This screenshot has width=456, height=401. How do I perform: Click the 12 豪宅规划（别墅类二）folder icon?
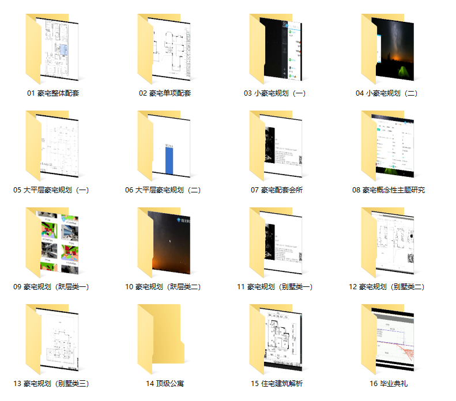387,243
